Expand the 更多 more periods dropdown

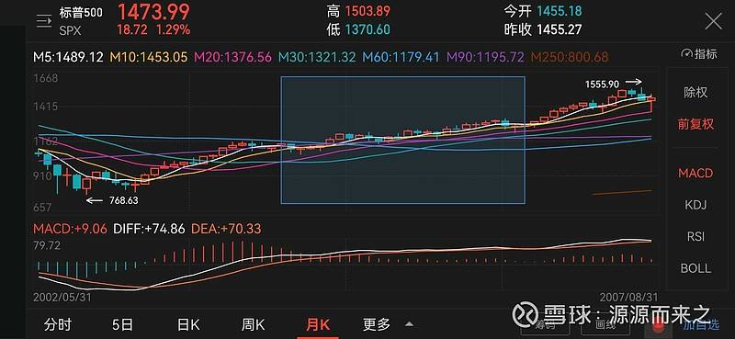[388, 324]
